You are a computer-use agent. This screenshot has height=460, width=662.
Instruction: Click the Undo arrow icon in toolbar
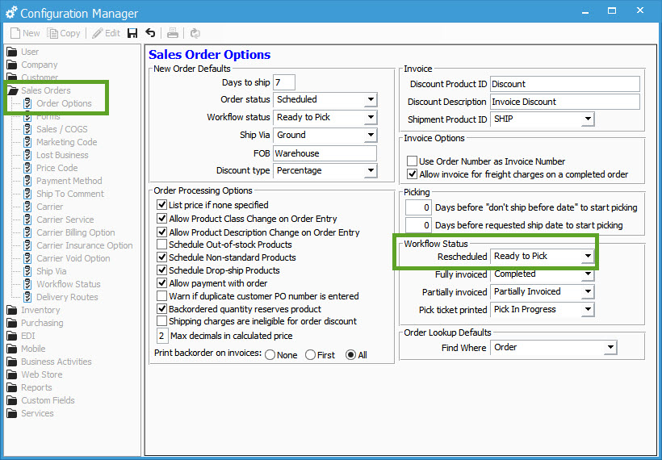(150, 33)
